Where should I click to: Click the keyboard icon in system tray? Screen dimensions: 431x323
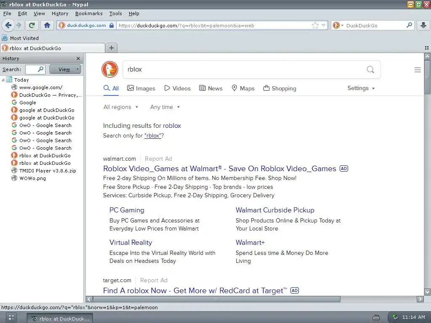point(376,318)
